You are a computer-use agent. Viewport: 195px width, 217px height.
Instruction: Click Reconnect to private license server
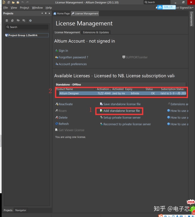127,124
